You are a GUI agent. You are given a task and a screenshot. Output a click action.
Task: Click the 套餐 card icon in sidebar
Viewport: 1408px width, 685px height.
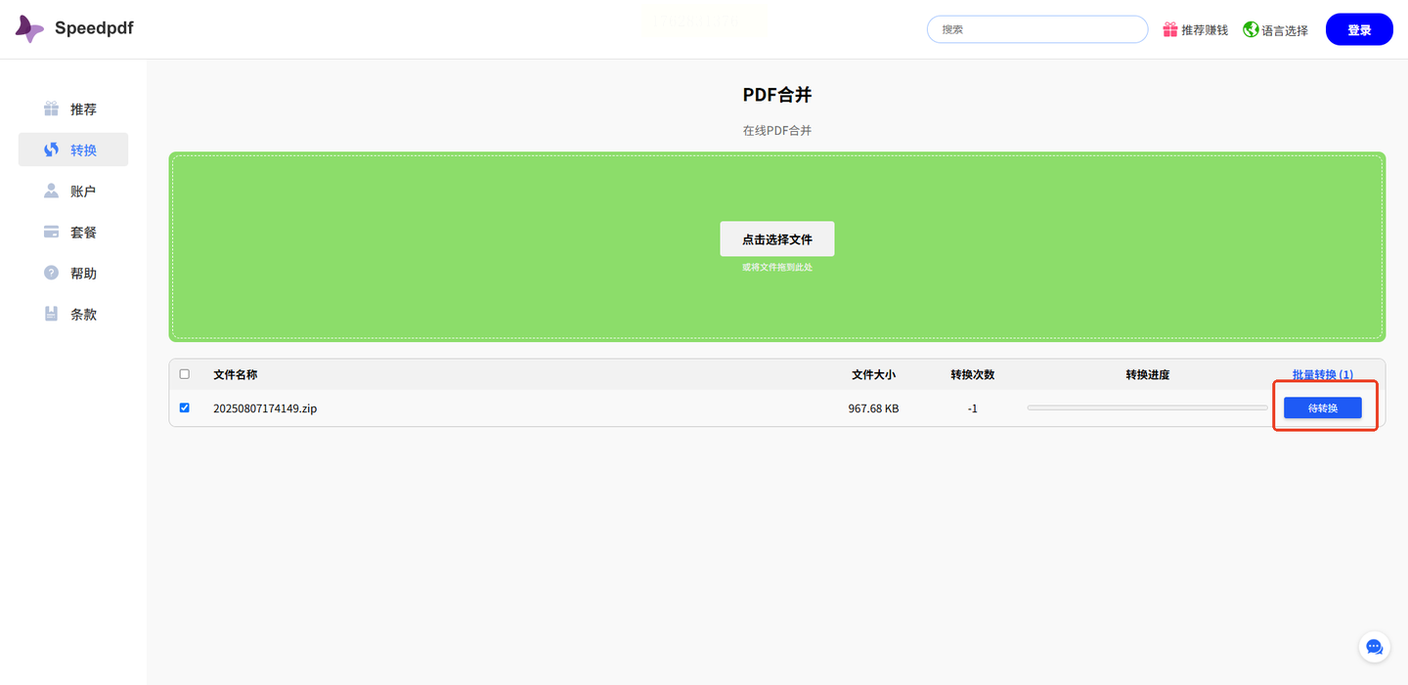point(51,232)
